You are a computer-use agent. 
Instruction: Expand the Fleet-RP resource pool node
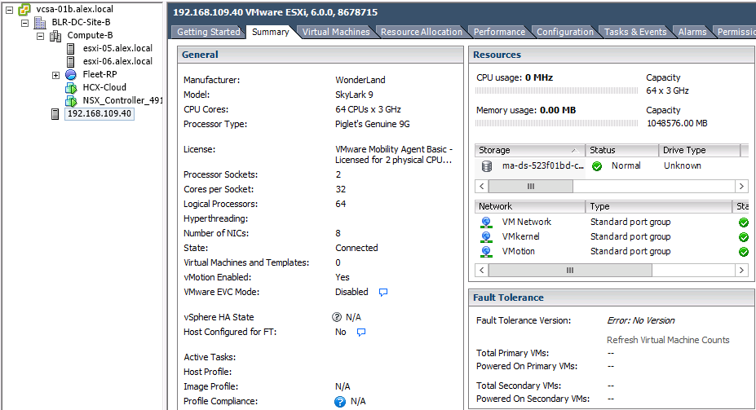(55, 74)
